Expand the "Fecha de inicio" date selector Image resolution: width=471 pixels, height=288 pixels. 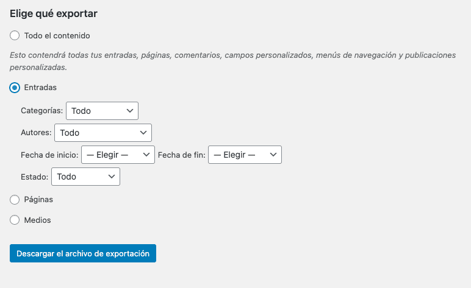coord(118,155)
